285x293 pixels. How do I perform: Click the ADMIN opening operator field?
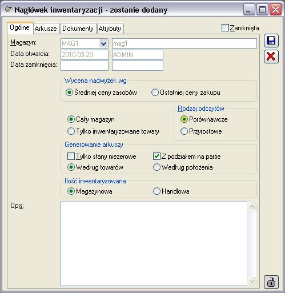[x=138, y=55]
